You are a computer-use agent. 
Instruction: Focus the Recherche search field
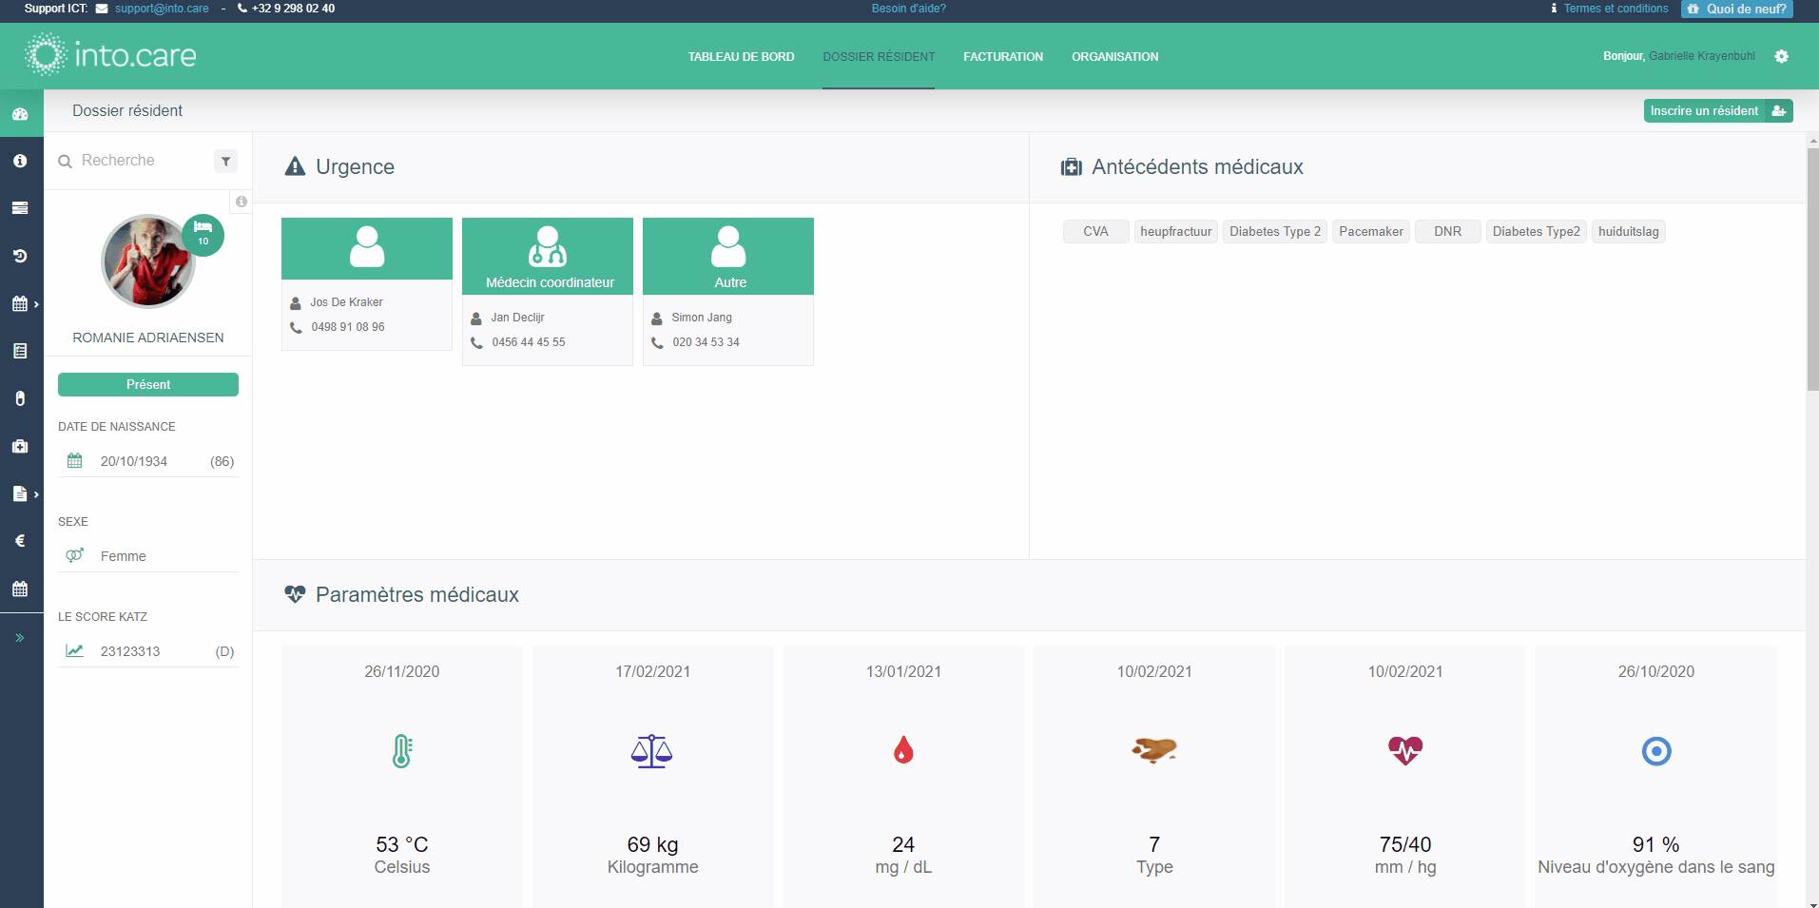tap(133, 161)
